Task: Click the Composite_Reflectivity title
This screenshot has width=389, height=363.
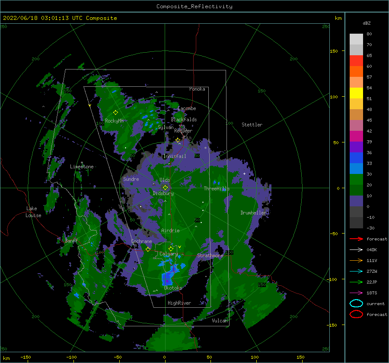Action: (x=194, y=6)
